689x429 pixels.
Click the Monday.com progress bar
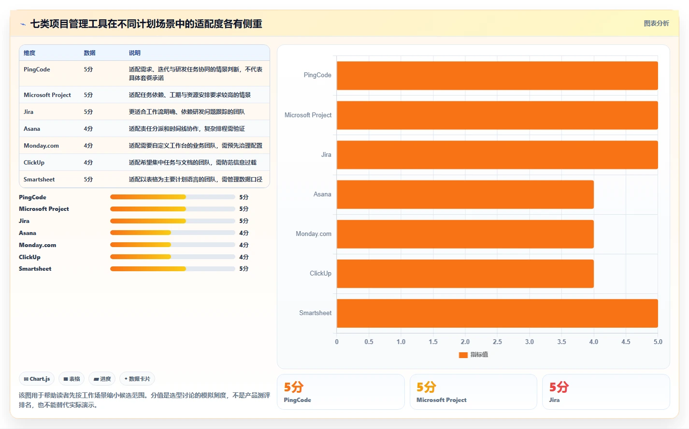pyautogui.click(x=172, y=245)
